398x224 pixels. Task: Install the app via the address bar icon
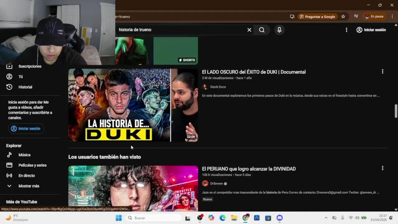tap(292, 16)
